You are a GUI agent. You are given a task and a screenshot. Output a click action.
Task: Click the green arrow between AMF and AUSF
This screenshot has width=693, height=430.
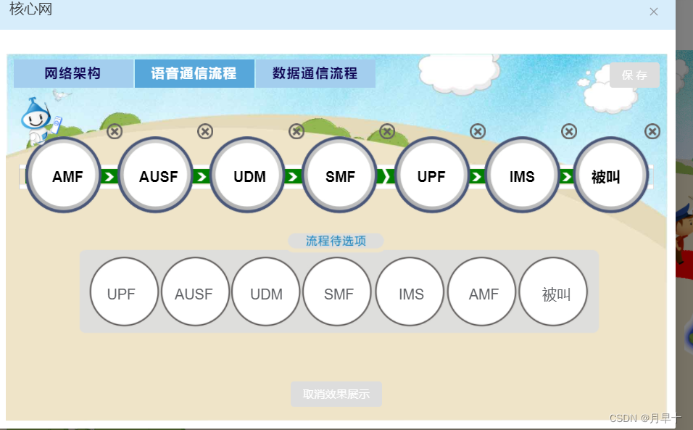pos(110,175)
